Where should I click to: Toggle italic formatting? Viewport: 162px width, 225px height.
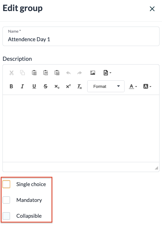22,86
